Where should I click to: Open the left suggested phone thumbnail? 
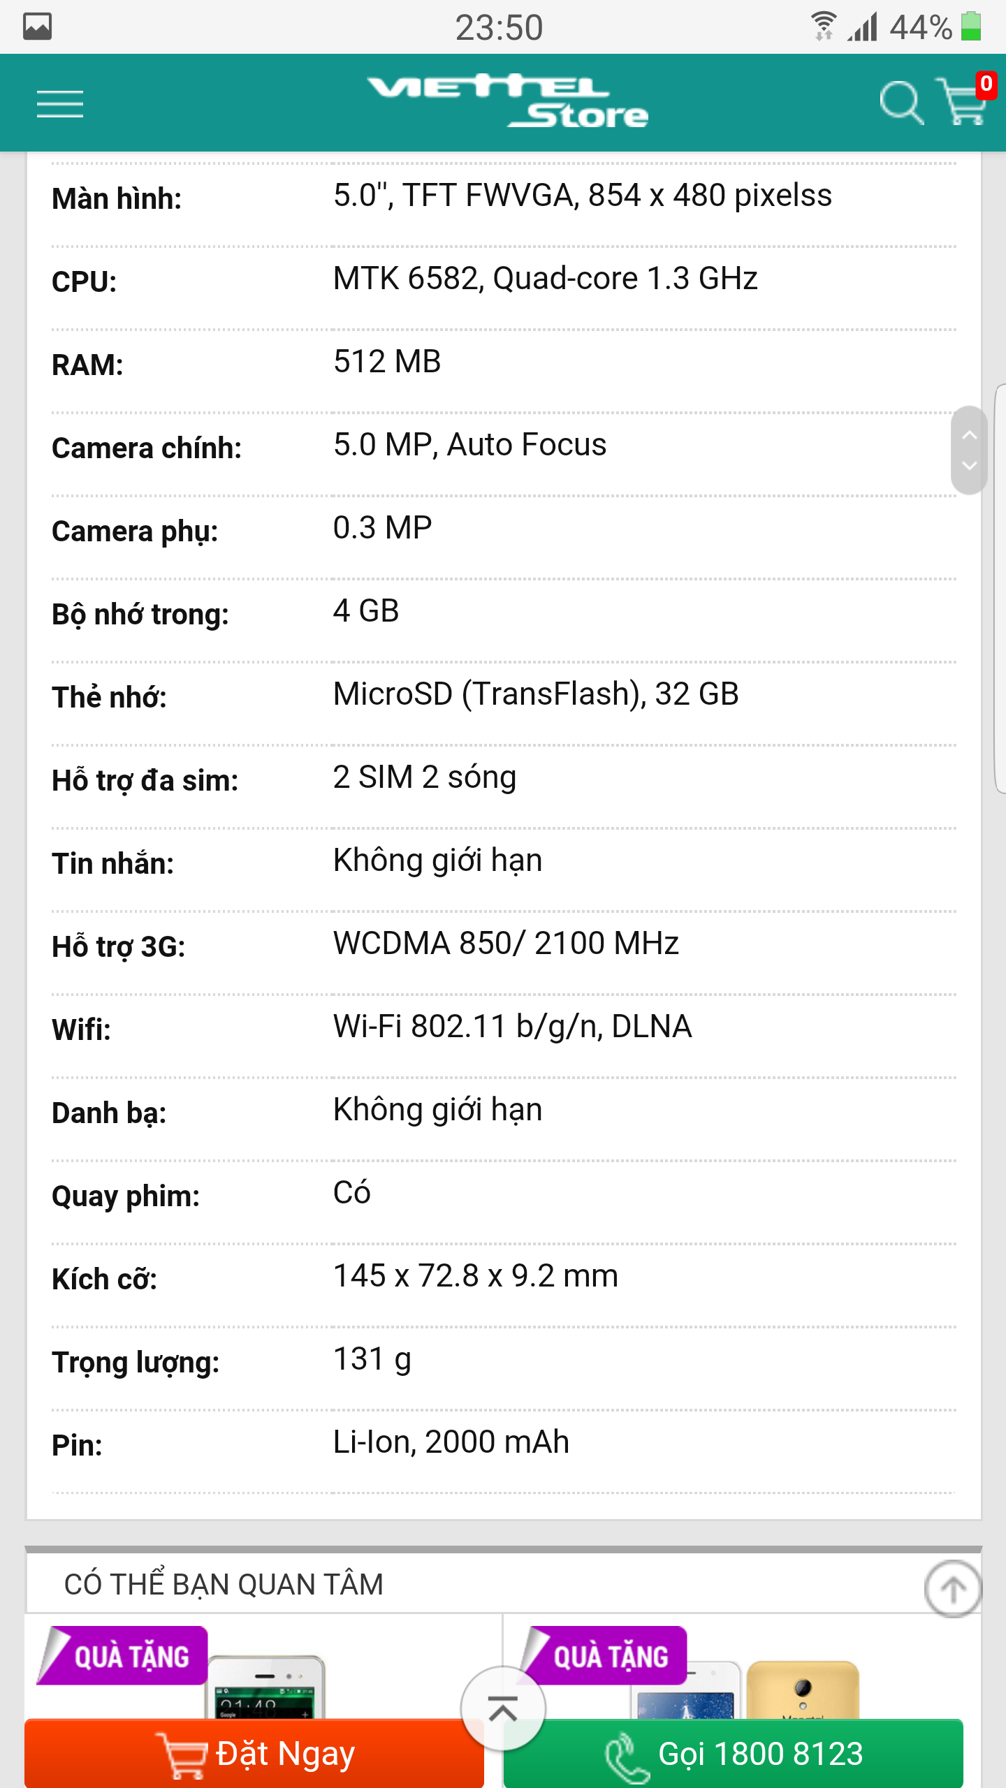[x=266, y=1687]
